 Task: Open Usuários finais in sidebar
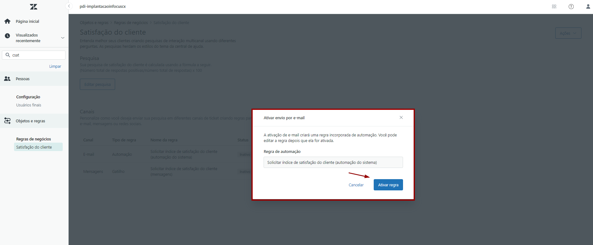(x=29, y=105)
